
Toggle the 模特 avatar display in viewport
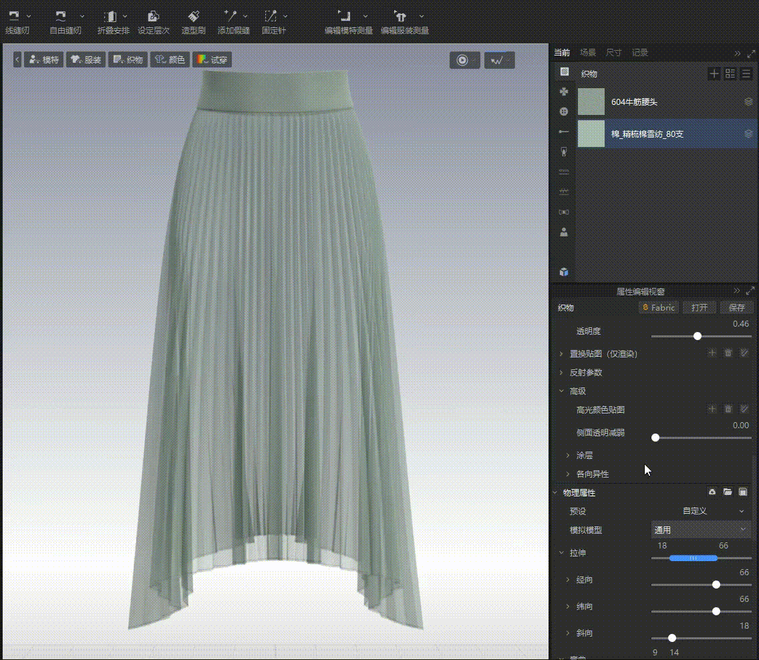44,60
